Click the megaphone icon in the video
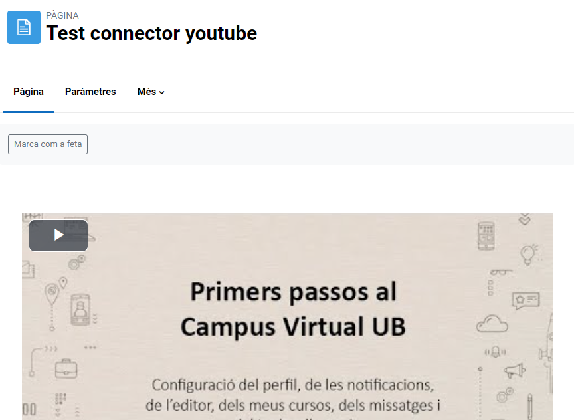Viewport: 574px width, 420px height. [514, 370]
